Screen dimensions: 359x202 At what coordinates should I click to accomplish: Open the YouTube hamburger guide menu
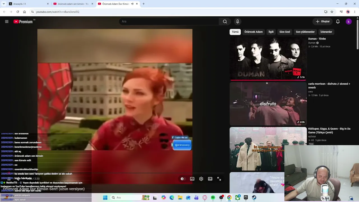coord(7,22)
